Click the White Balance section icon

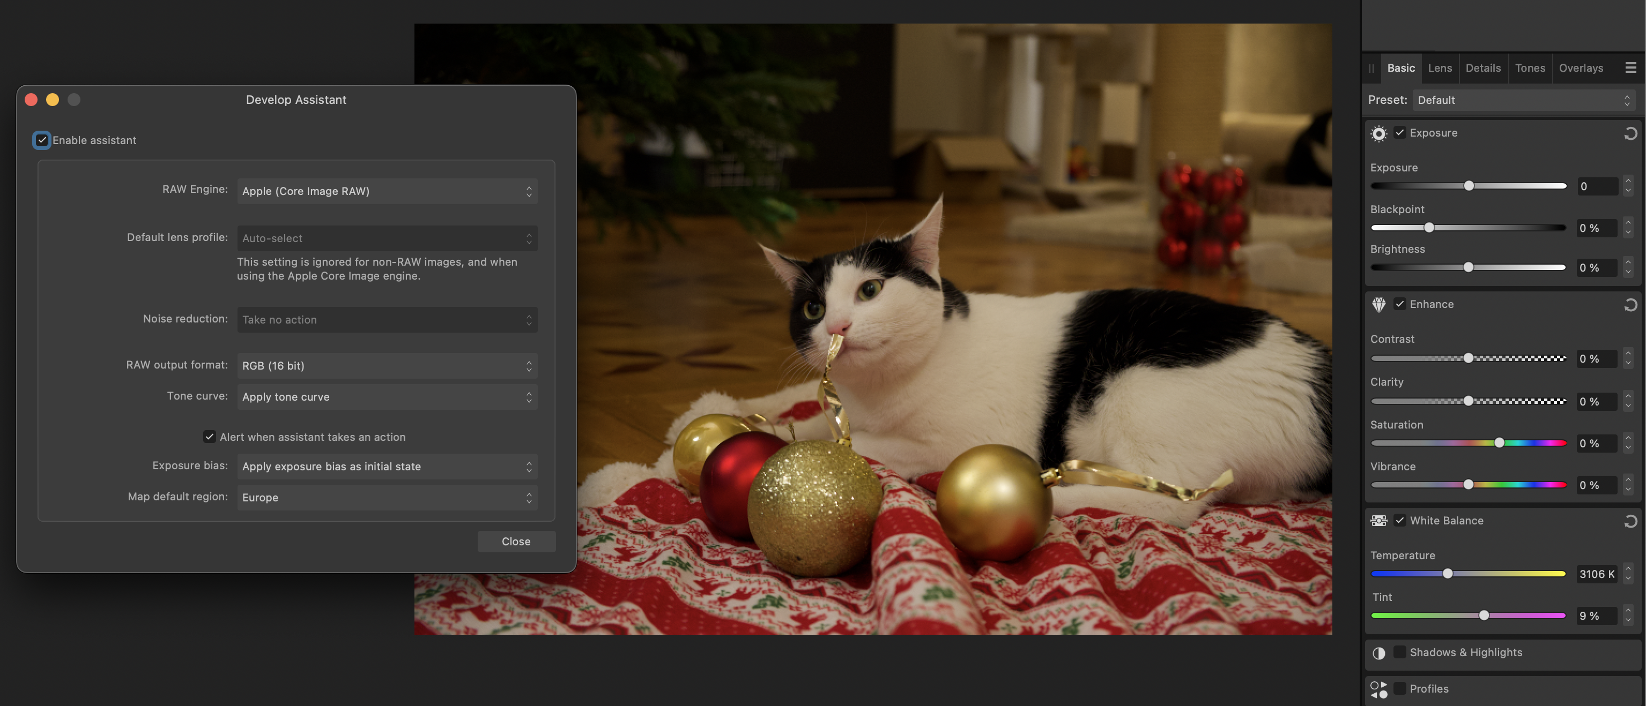pos(1379,521)
